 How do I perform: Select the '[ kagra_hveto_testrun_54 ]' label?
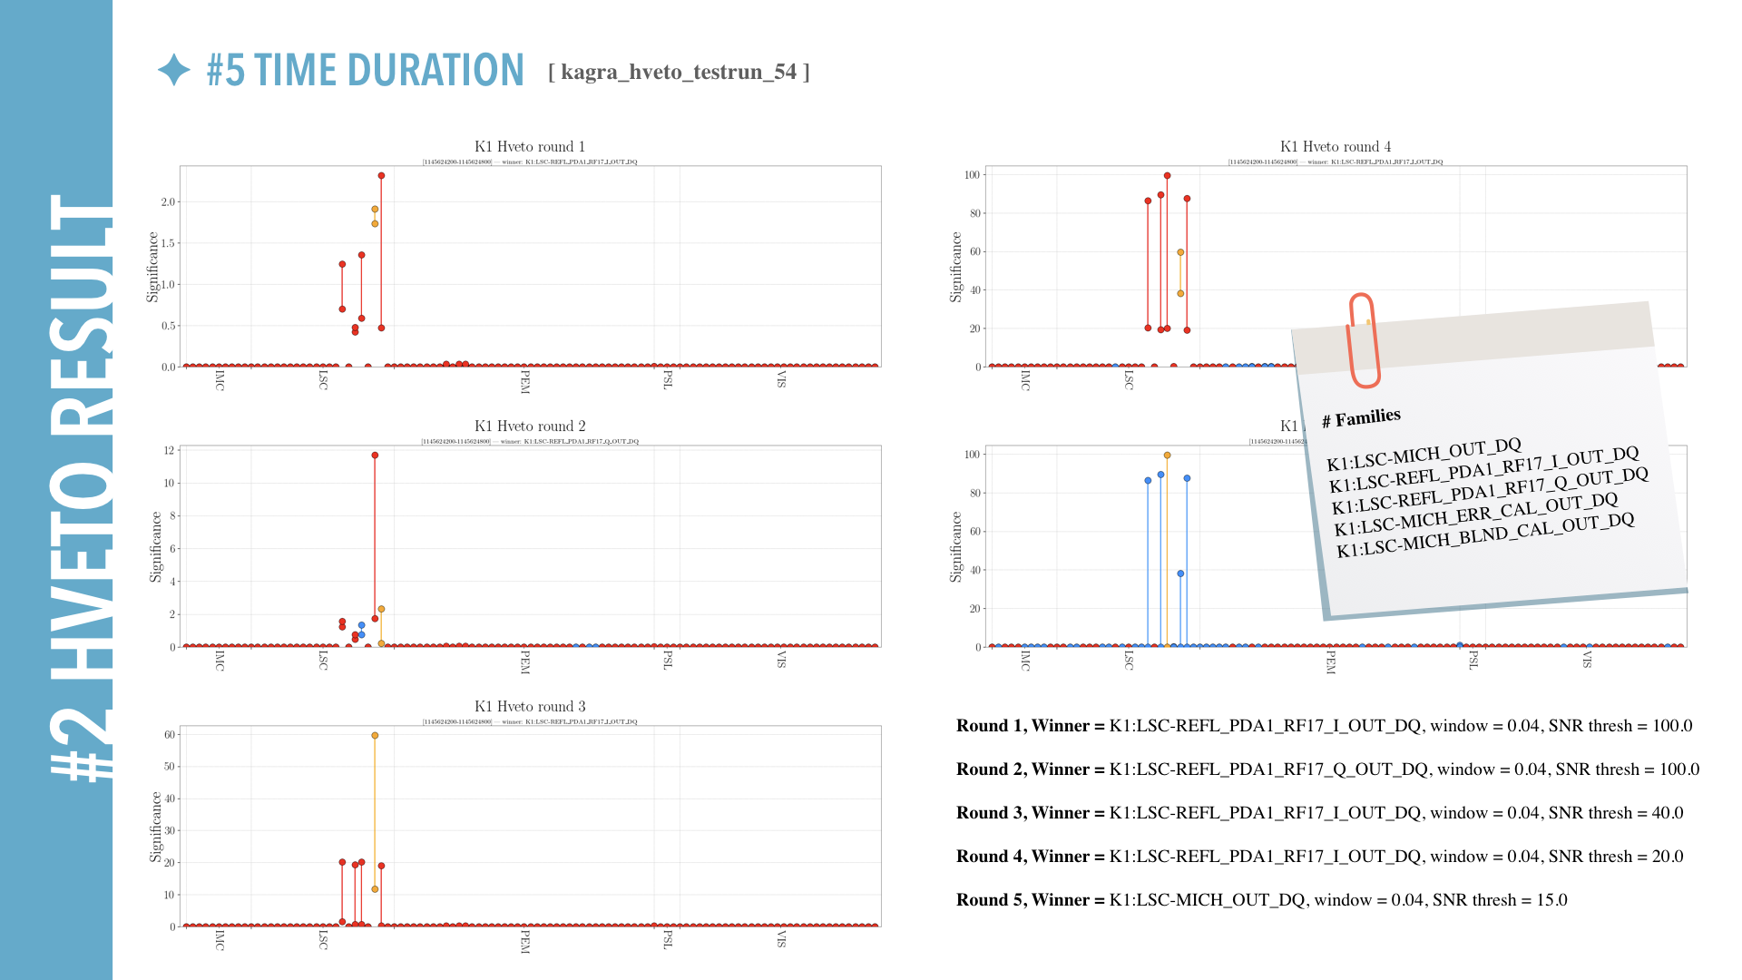tap(679, 72)
